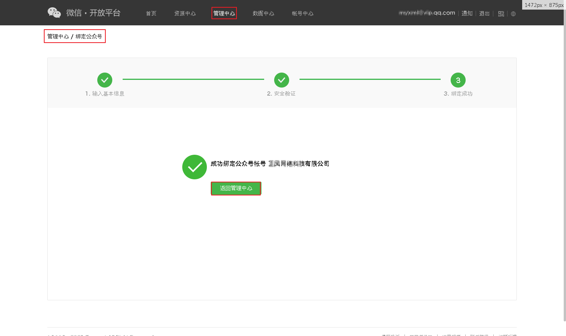Image resolution: width=566 pixels, height=336 pixels.
Task: Open the 数据中心 navigation item
Action: 263,13
